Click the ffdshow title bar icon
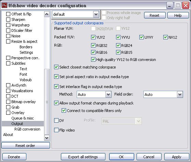The image size is (191, 162). click(4, 5)
